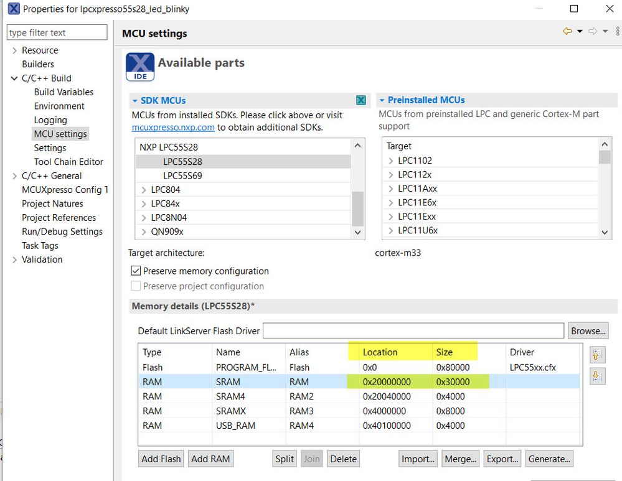Click the Export... button
Viewport: 622px width, 481px height.
pyautogui.click(x=502, y=459)
